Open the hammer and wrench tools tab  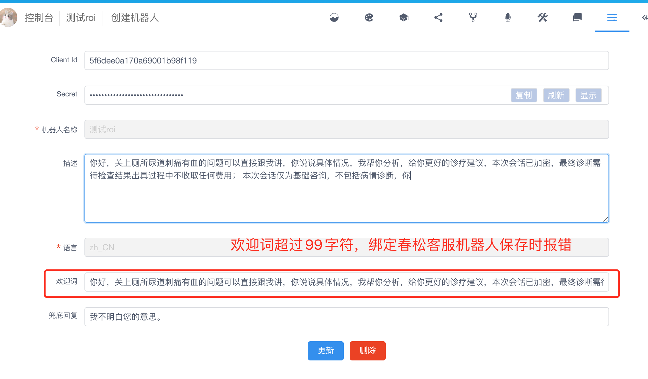pyautogui.click(x=543, y=18)
